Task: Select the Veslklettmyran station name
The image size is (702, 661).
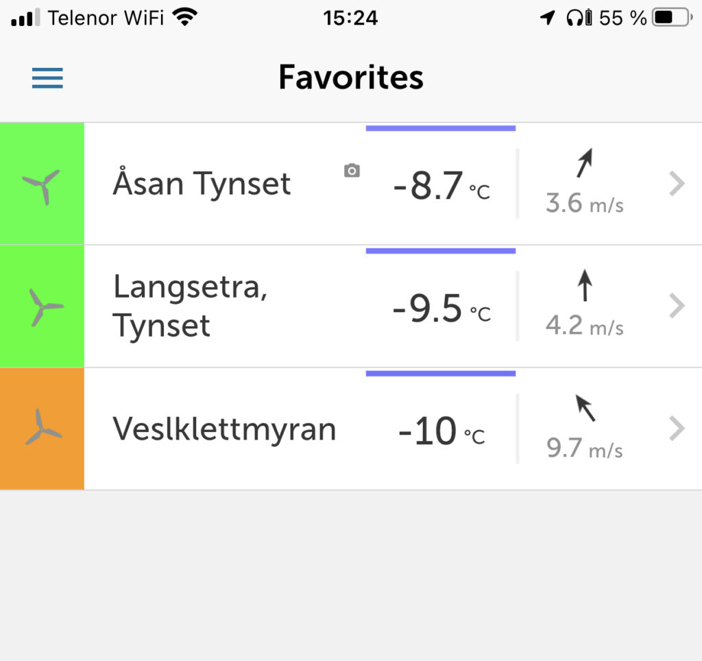Action: 224,429
